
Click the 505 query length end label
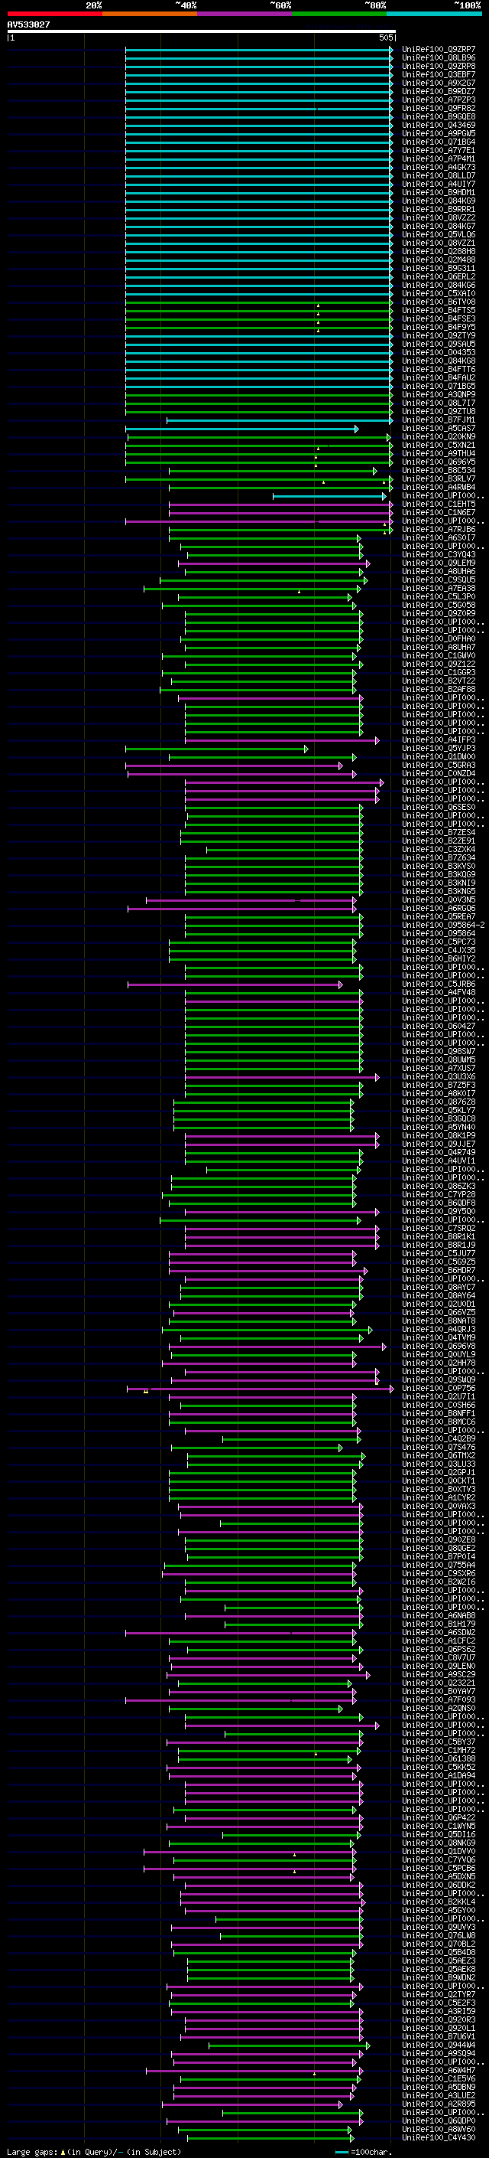385,38
